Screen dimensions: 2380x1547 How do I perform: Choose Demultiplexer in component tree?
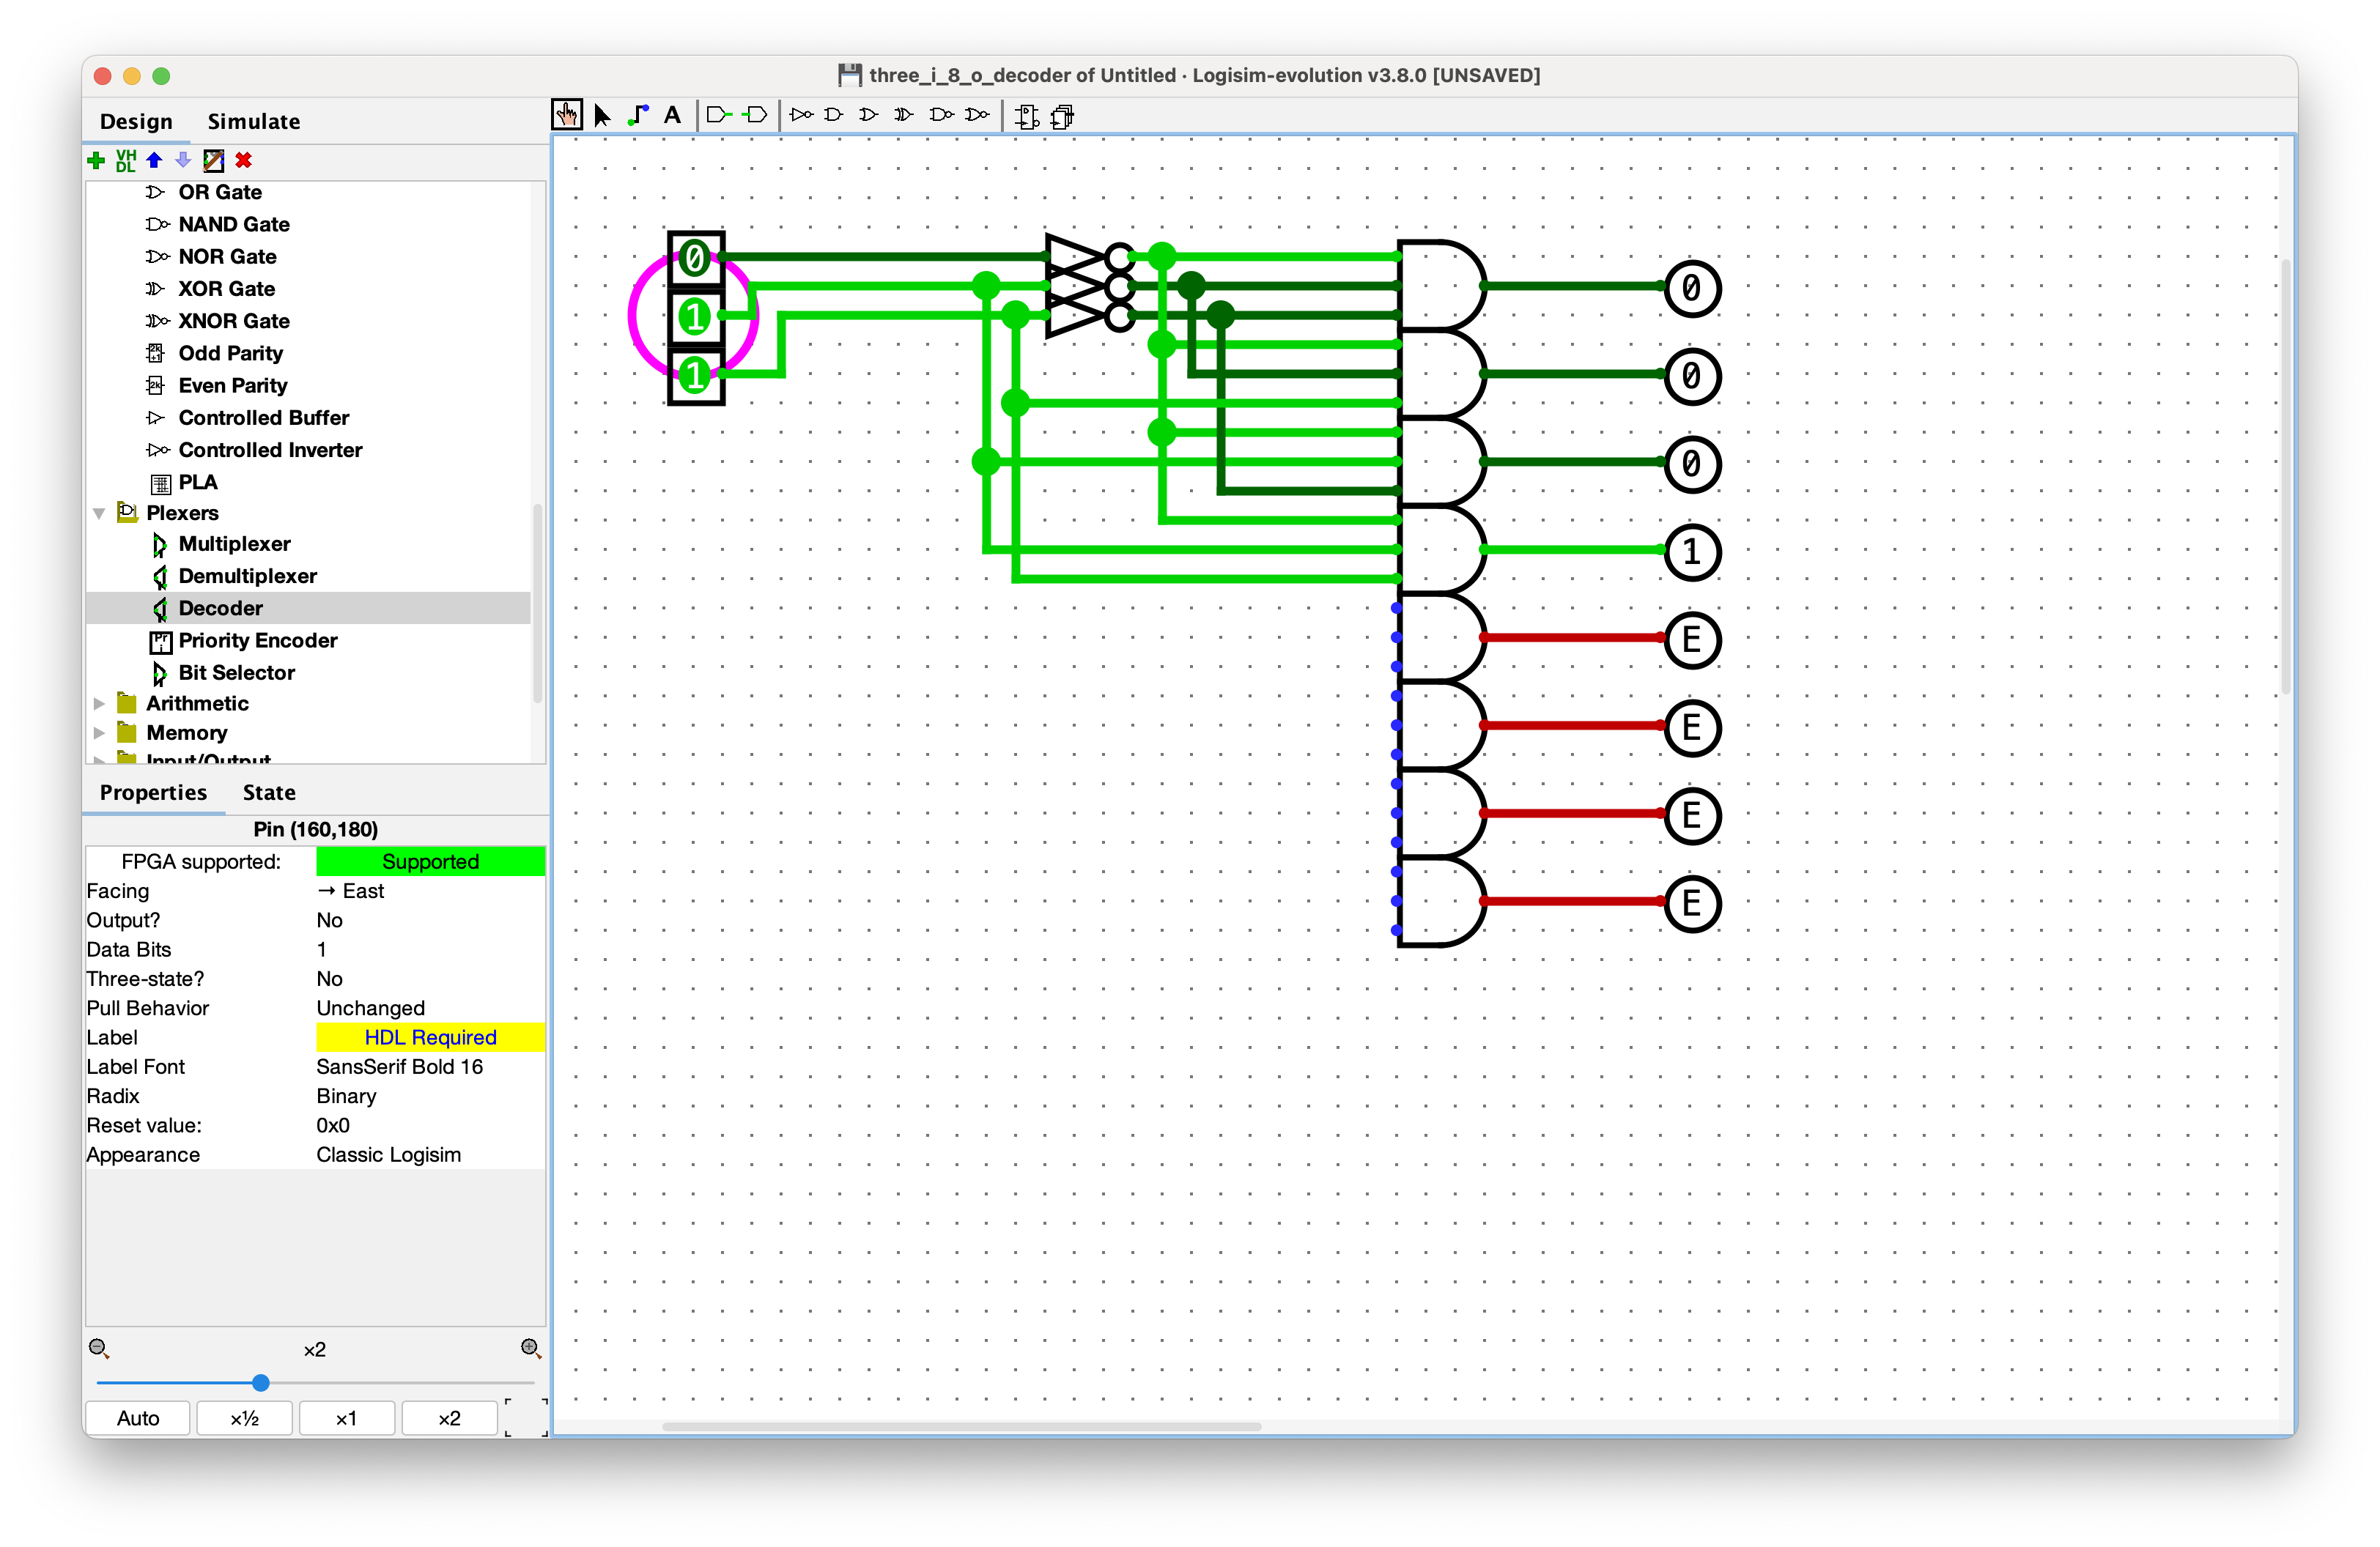point(247,576)
